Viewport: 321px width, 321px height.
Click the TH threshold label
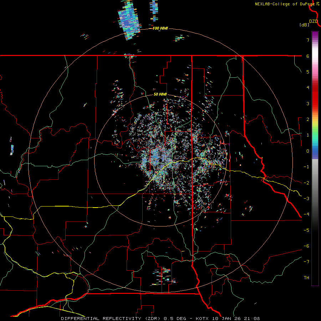point(306,278)
